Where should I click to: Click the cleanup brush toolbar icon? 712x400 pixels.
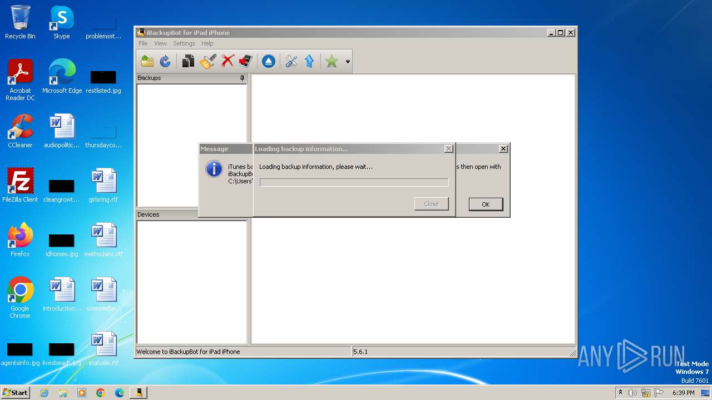207,61
